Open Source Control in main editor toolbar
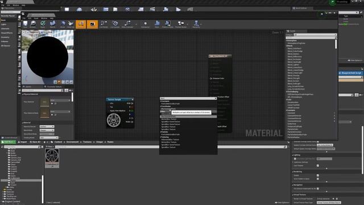Image resolution: width=364 pixels, height=205 pixels. [79, 9]
